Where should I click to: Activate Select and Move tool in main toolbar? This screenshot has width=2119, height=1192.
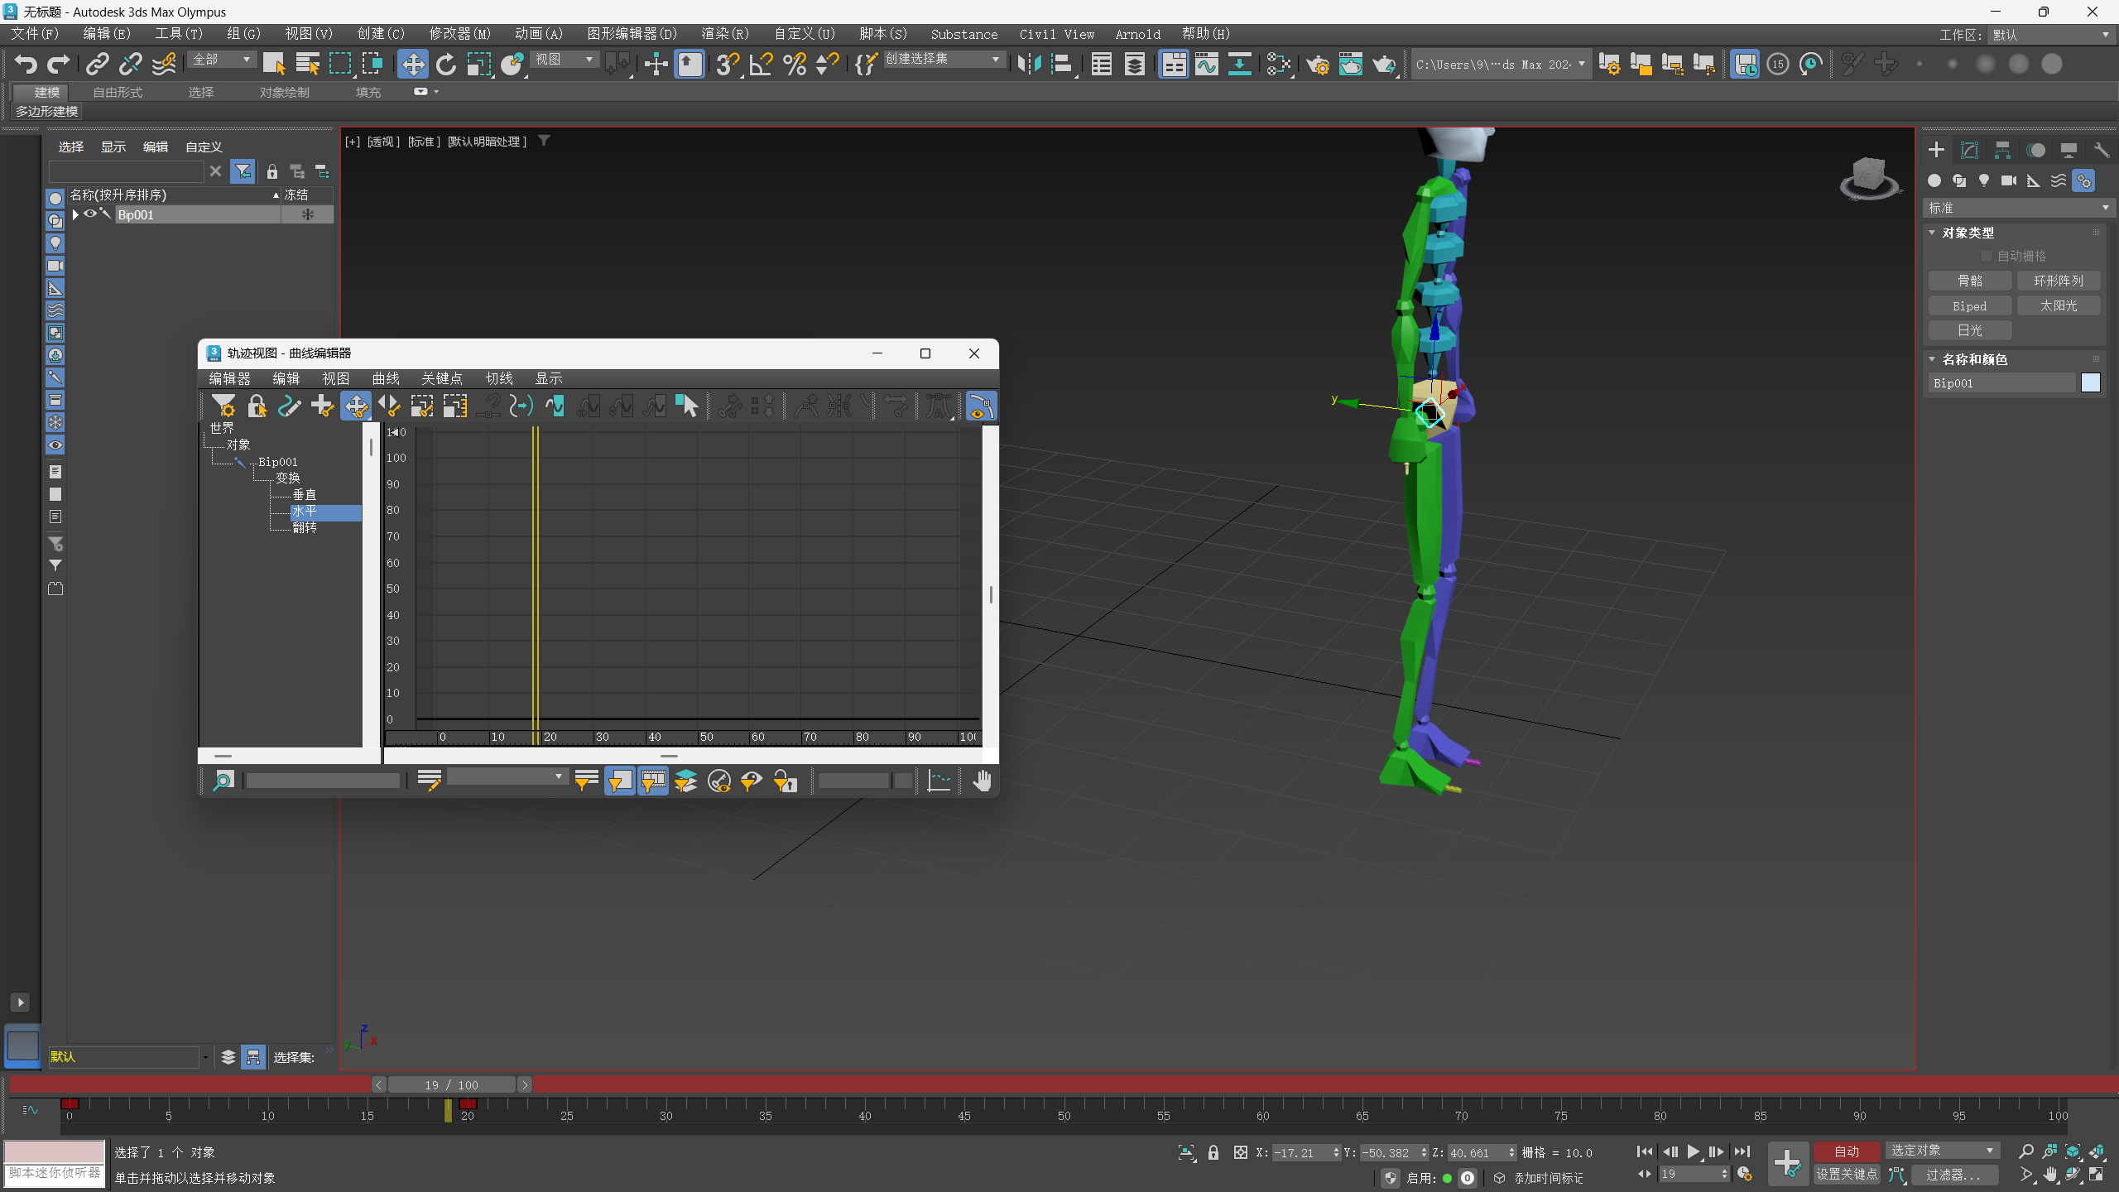pos(412,64)
